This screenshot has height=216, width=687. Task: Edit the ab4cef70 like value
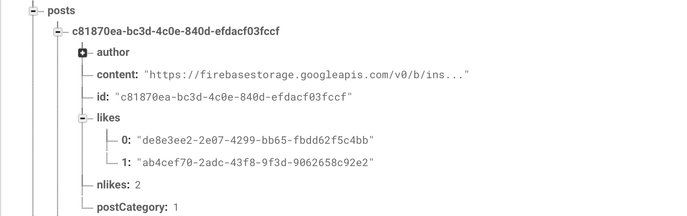255,163
